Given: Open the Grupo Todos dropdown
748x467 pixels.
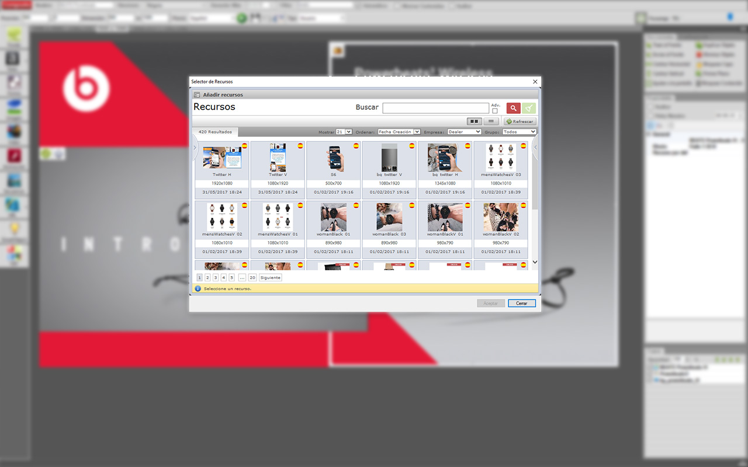Looking at the screenshot, I should (x=519, y=132).
